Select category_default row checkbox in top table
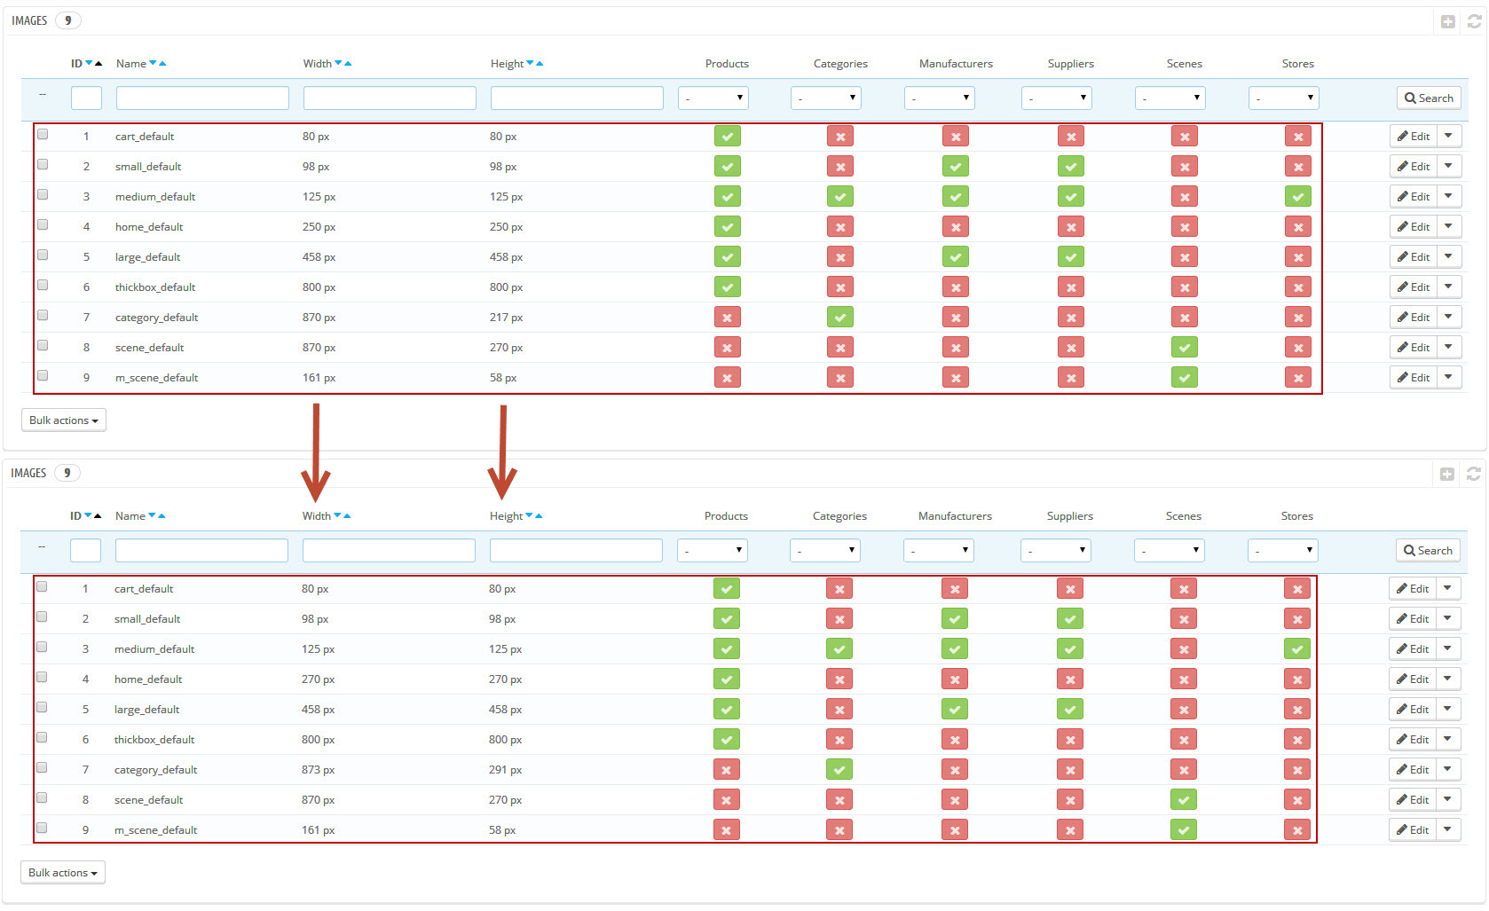The image size is (1489, 911). point(43,316)
